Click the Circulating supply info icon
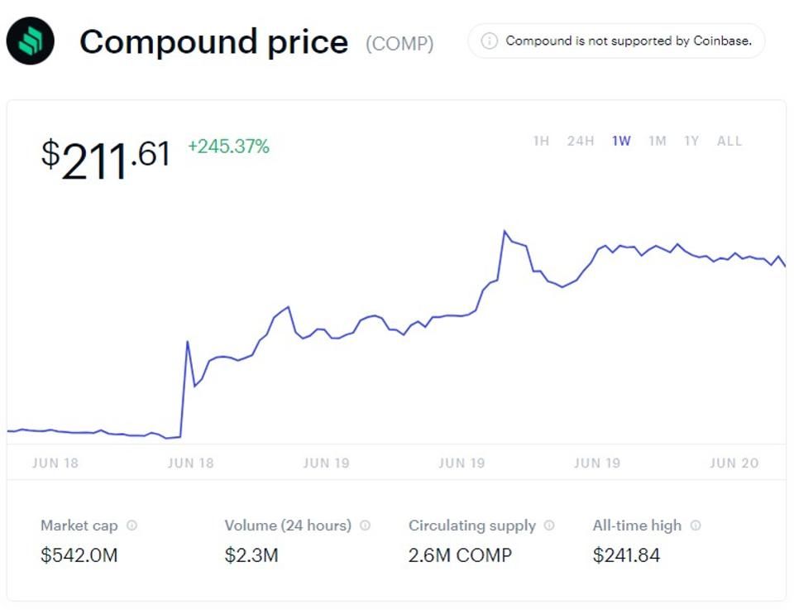 [x=550, y=526]
